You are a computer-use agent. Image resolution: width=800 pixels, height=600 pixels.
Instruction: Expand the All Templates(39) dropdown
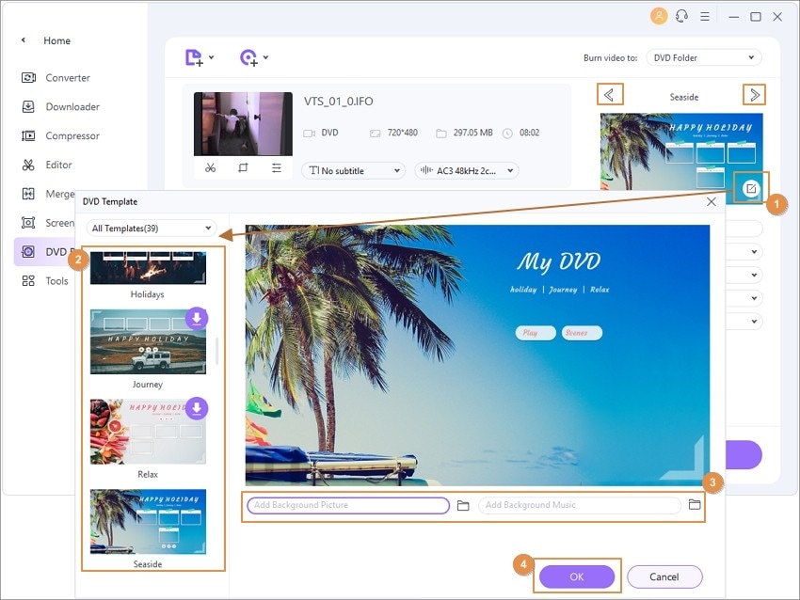[152, 229]
